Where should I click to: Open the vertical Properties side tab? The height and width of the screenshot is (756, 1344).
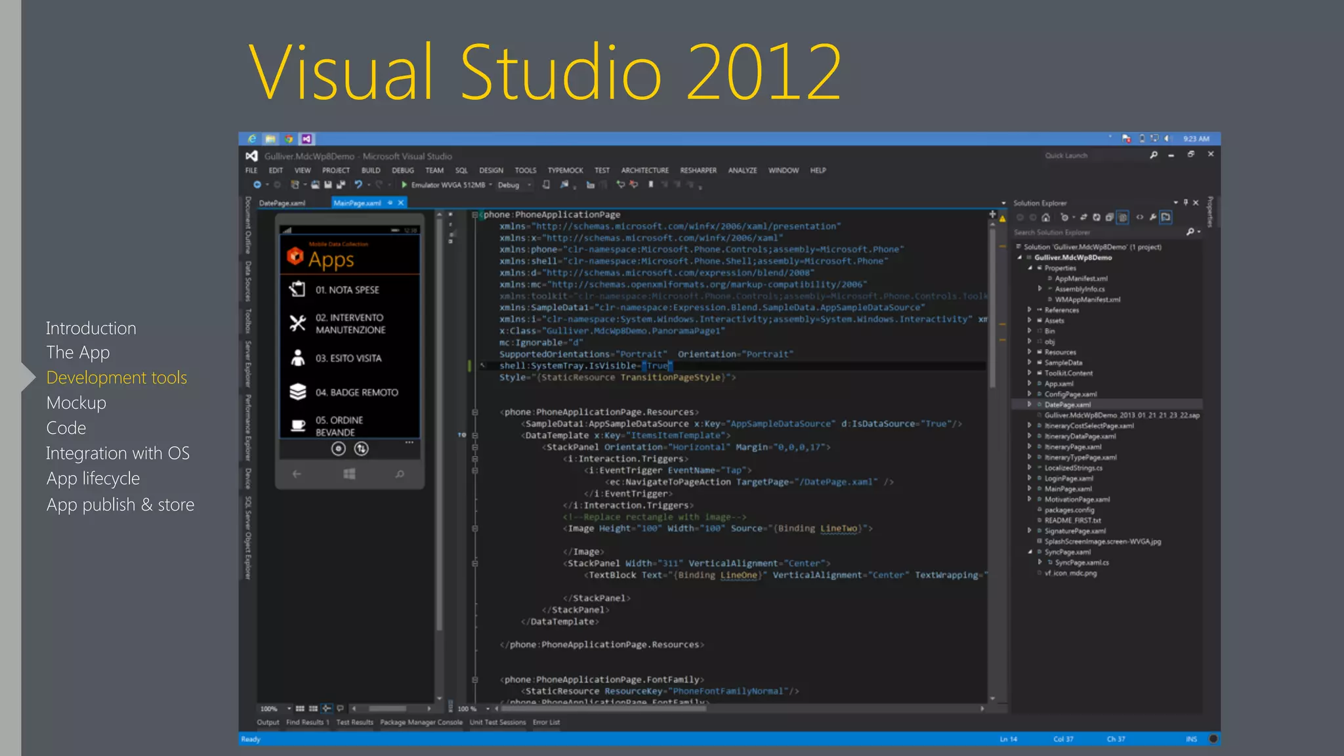[x=1210, y=212]
